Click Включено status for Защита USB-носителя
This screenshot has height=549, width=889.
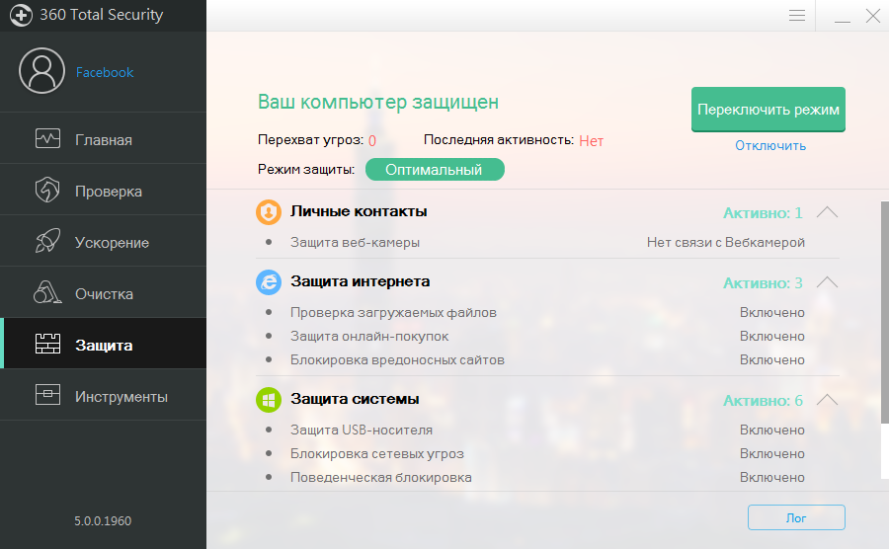(x=772, y=431)
